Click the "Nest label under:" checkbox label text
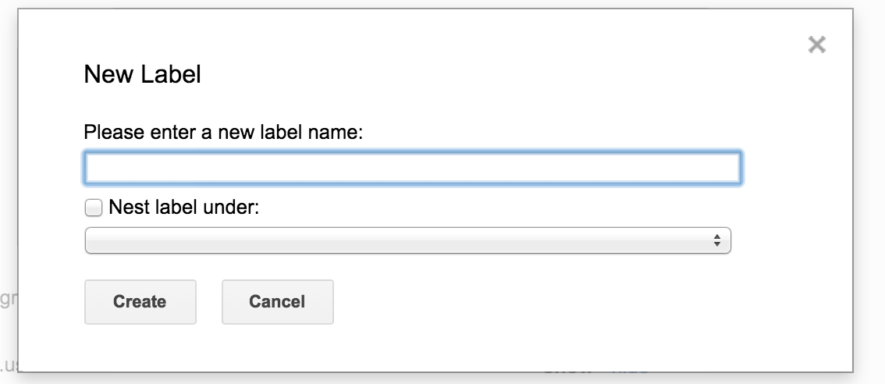This screenshot has height=384, width=885. [x=184, y=208]
